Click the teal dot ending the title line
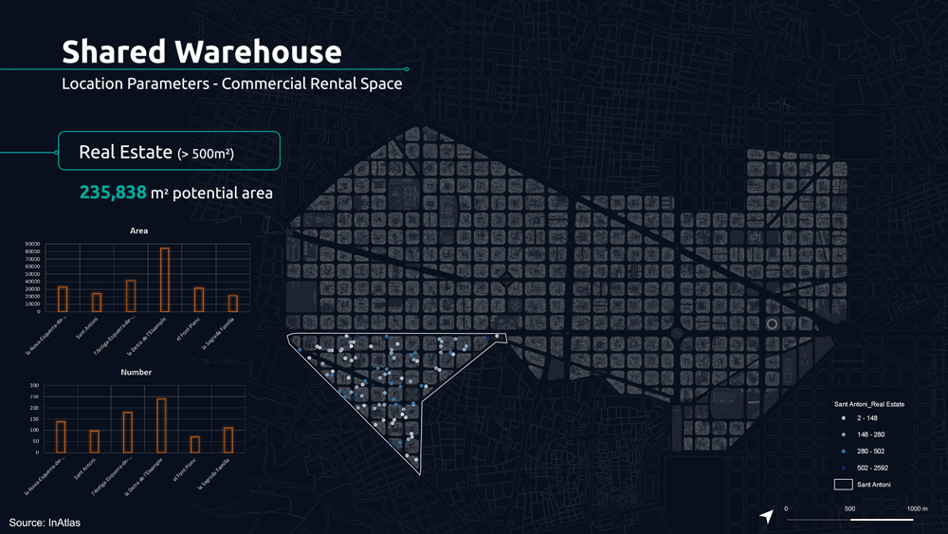 [407, 69]
